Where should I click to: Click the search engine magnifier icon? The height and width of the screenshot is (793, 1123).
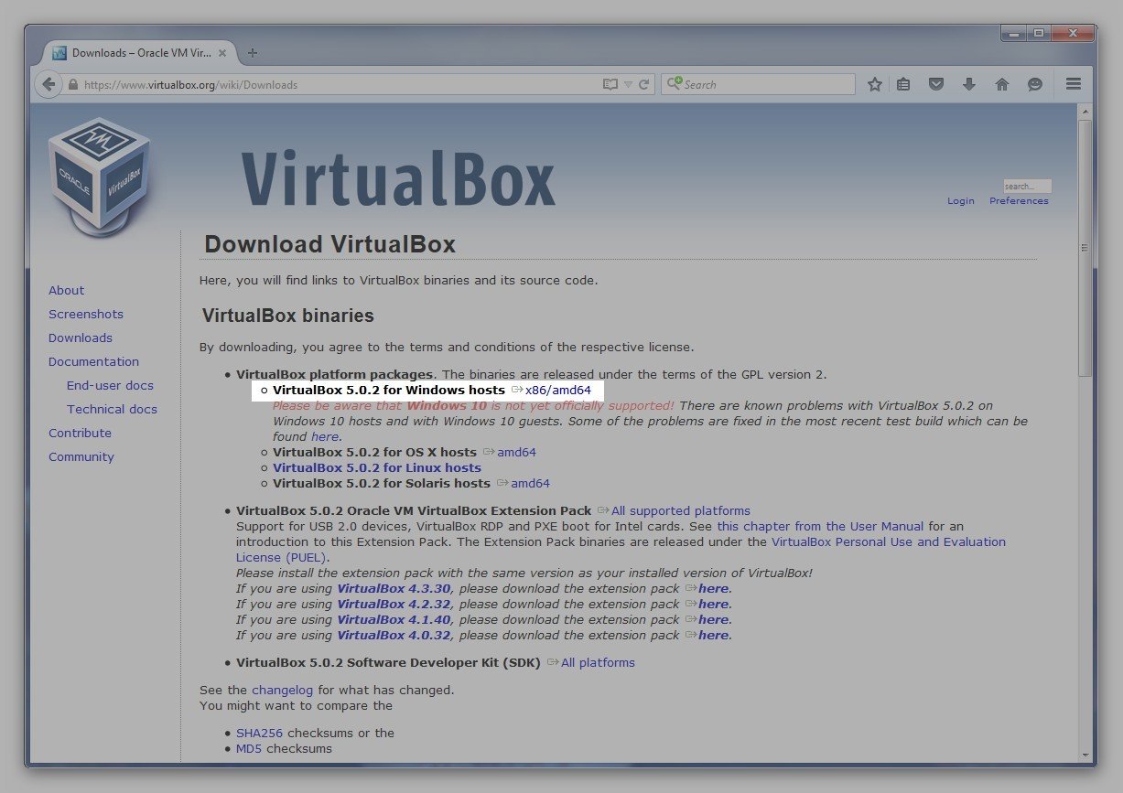674,84
